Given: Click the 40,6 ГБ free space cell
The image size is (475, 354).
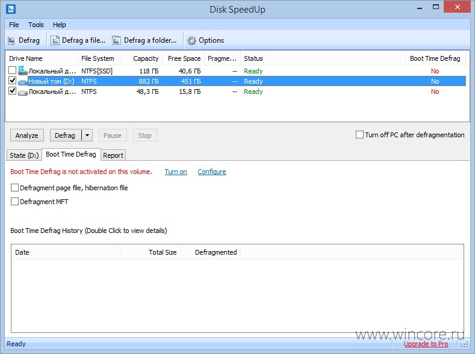Looking at the screenshot, I should point(190,71).
